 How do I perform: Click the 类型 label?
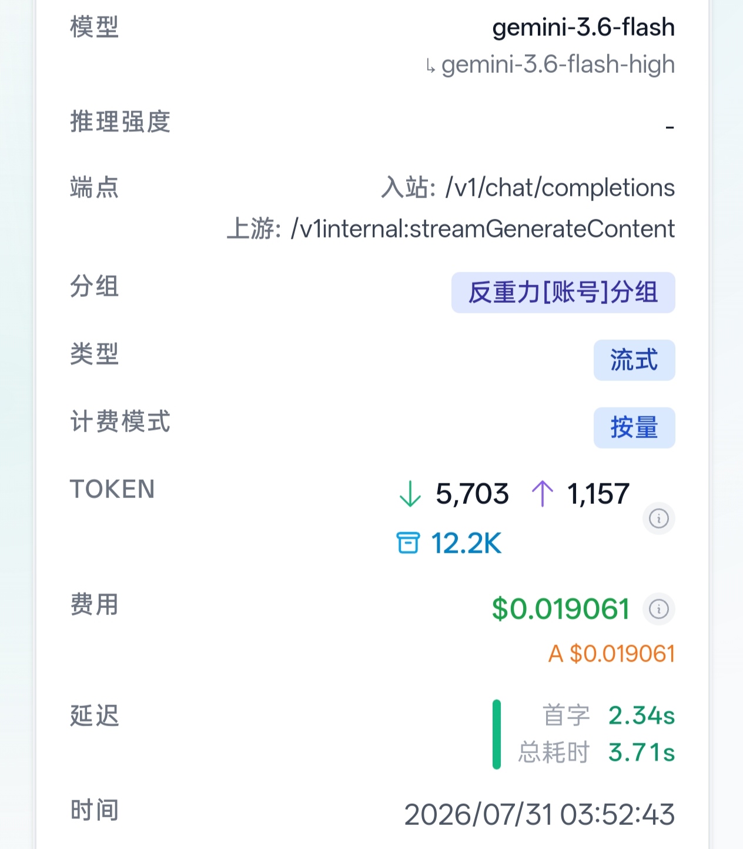[95, 354]
